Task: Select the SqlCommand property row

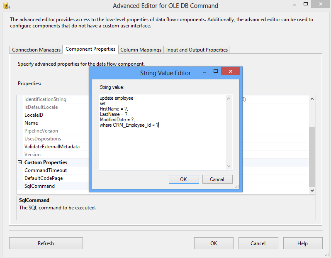Action: pyautogui.click(x=39, y=186)
